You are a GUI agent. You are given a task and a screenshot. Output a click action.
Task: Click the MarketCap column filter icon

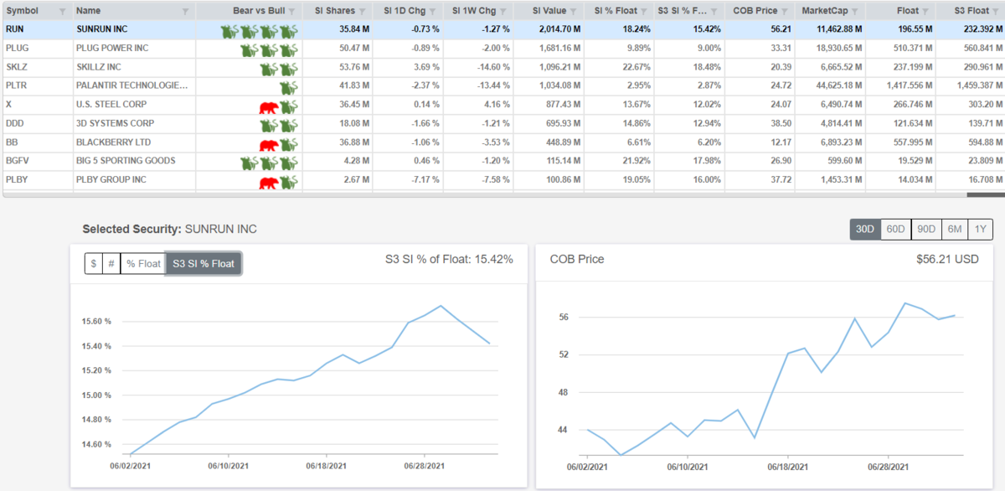pos(856,12)
